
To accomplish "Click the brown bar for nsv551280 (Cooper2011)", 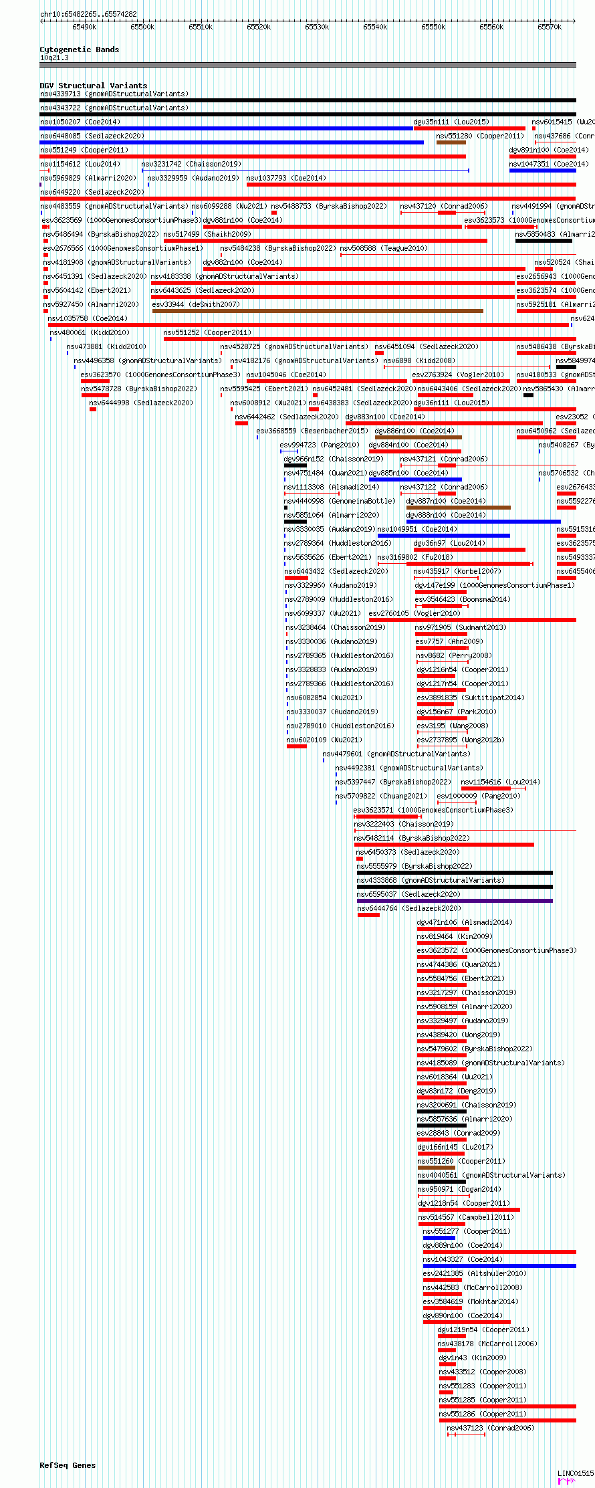I will [x=451, y=142].
